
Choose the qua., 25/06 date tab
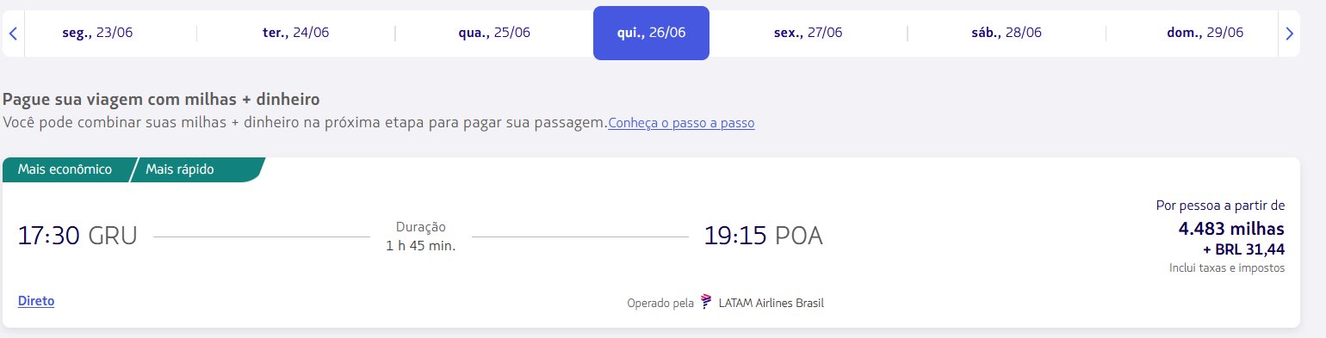click(x=494, y=33)
